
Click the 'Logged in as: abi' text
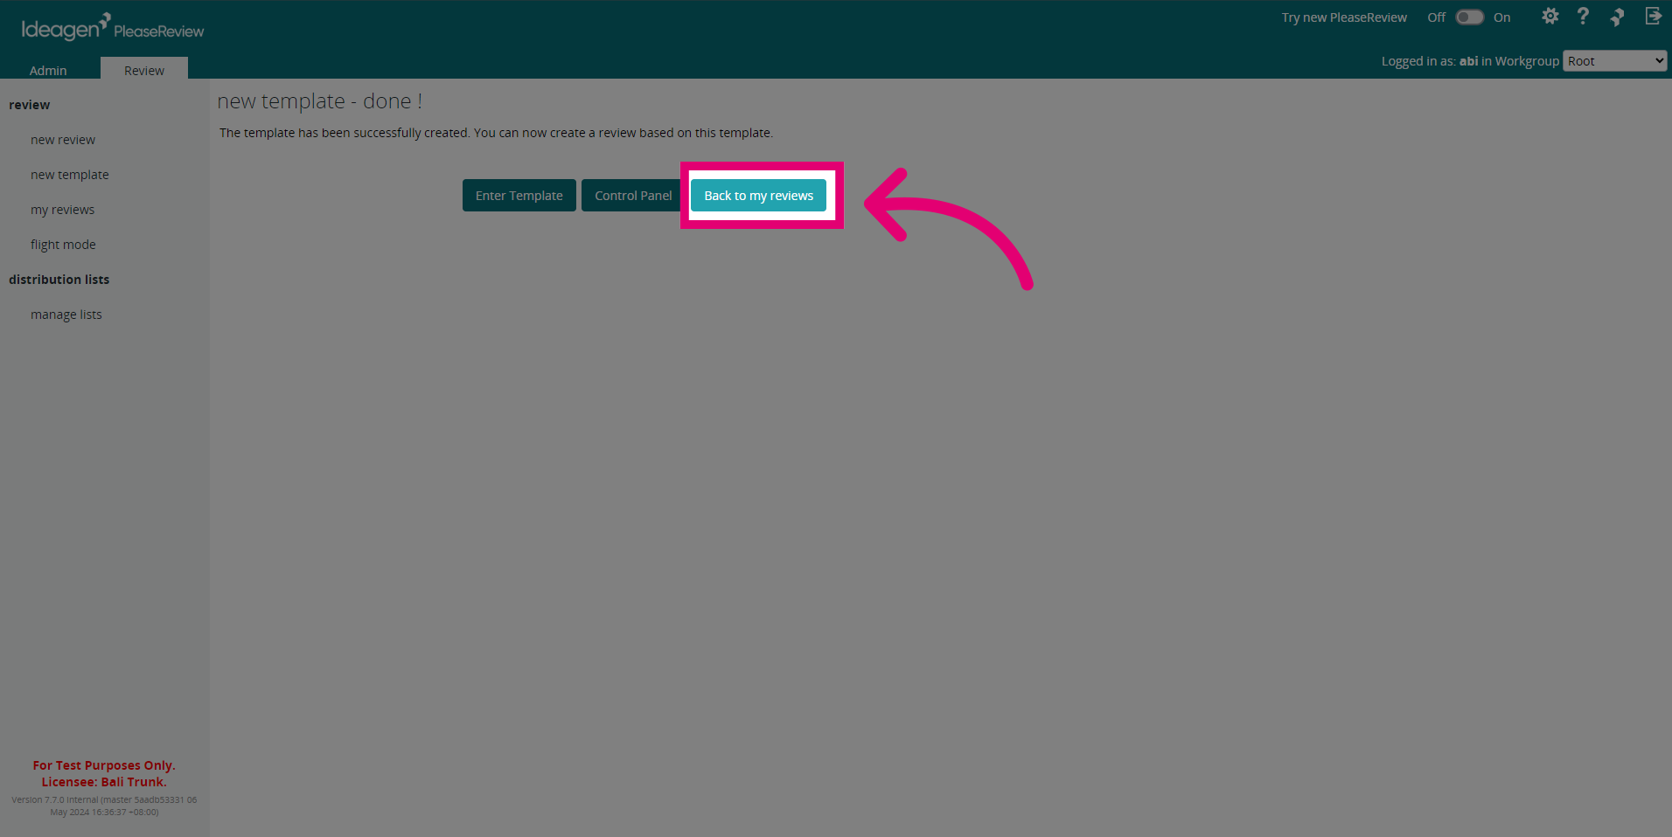point(1430,61)
